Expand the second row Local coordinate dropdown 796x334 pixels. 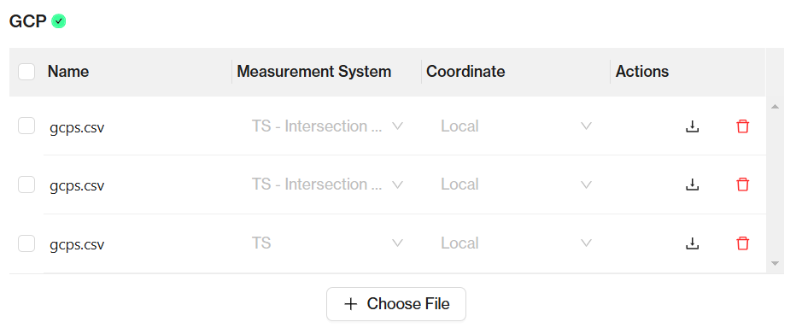pyautogui.click(x=515, y=185)
